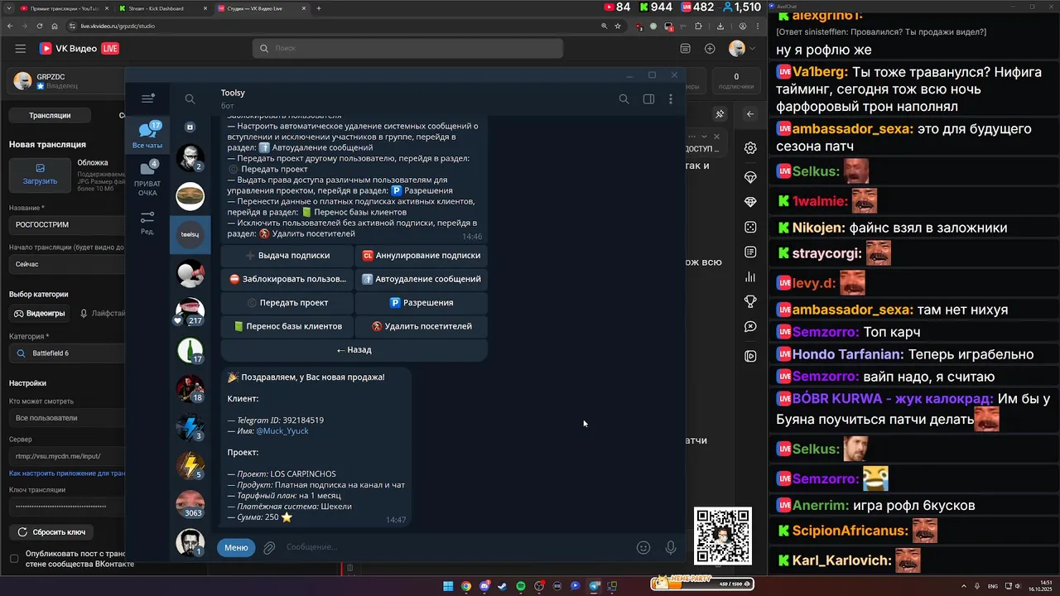Open Spotify from the taskbar
The image size is (1060, 596).
pos(521,586)
